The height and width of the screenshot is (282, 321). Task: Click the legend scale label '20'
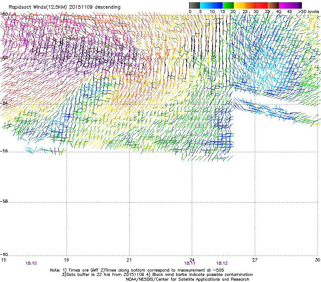pyautogui.click(x=233, y=12)
